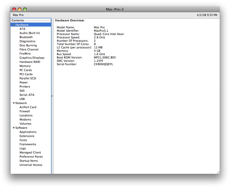230x188 pixels.
Task: Select Extensions entry
Action: (x=27, y=136)
